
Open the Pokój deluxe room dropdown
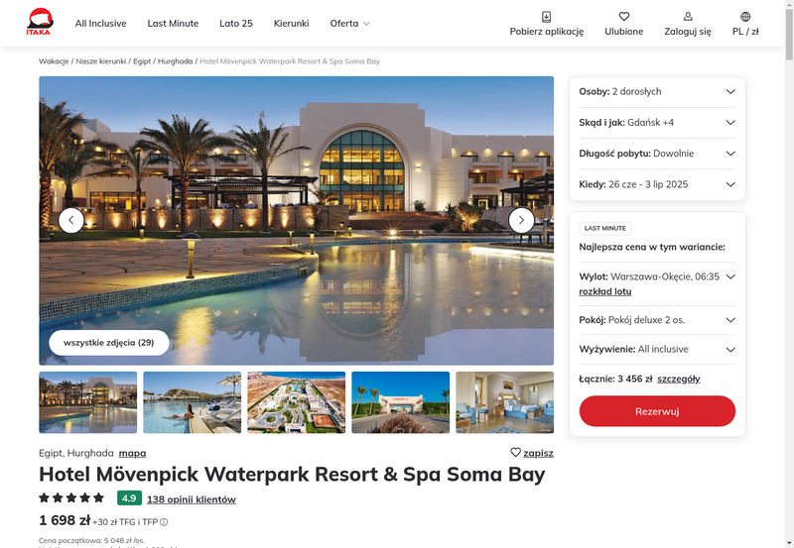pyautogui.click(x=657, y=320)
